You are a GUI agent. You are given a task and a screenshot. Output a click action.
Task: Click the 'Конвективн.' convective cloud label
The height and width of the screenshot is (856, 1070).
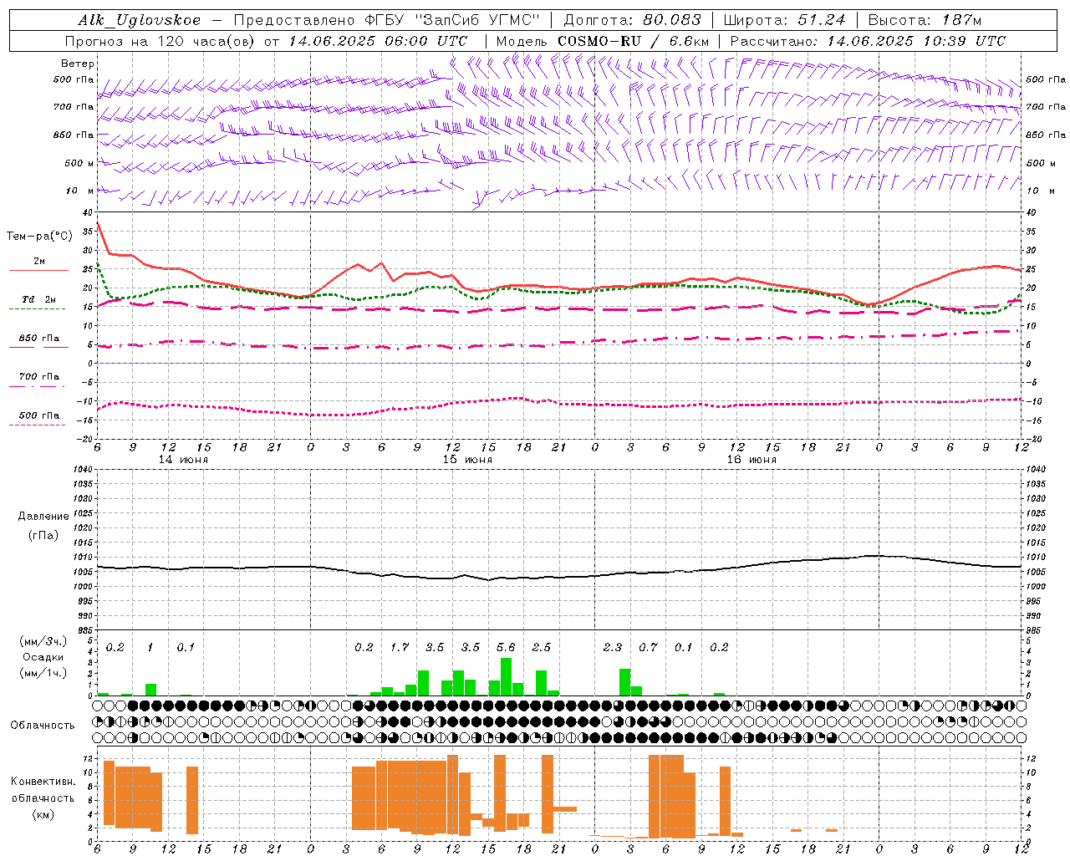click(x=43, y=782)
